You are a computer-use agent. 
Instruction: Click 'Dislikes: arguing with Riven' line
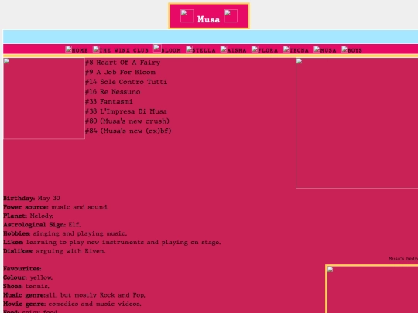54,251
